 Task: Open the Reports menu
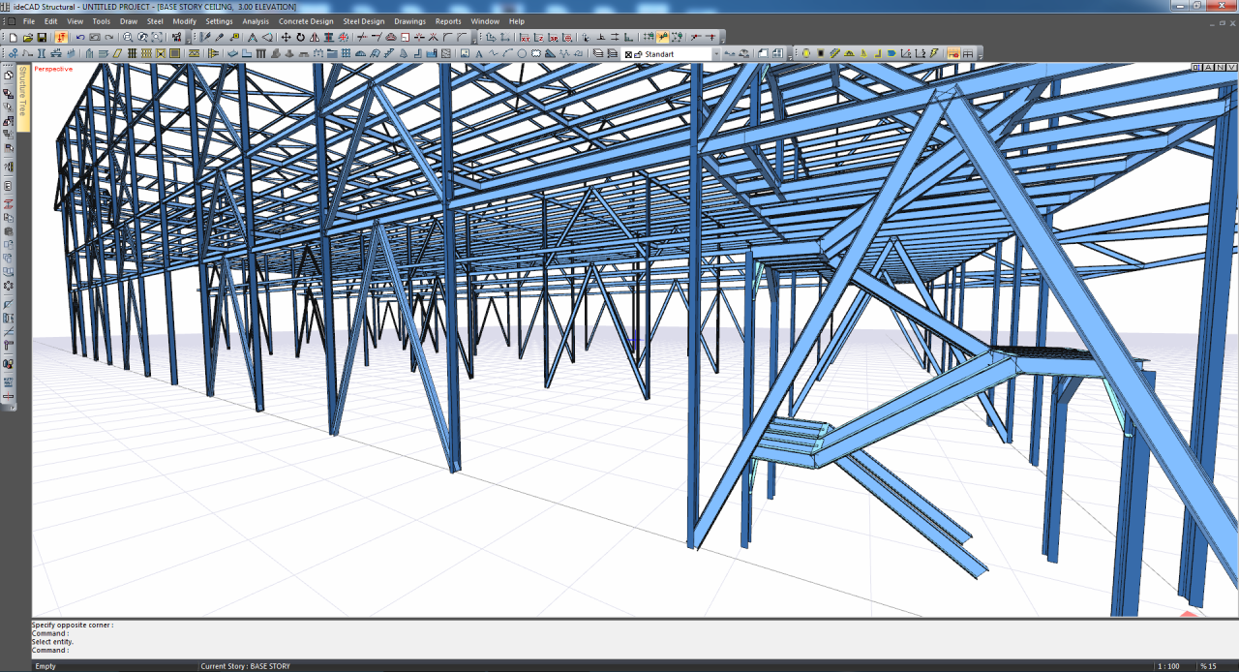[x=448, y=21]
